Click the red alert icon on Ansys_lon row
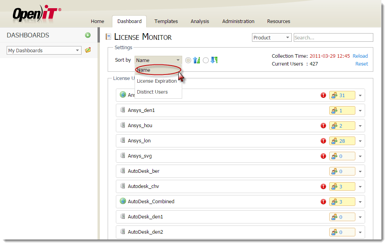Image resolution: width=385 pixels, height=243 pixels. pos(323,141)
